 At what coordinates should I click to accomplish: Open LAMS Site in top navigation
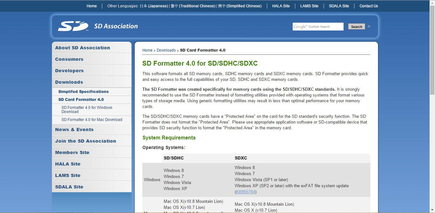tap(309, 6)
